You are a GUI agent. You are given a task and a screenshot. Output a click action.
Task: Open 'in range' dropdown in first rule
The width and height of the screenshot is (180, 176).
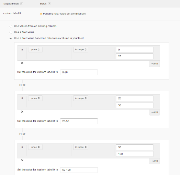coord(81,49)
